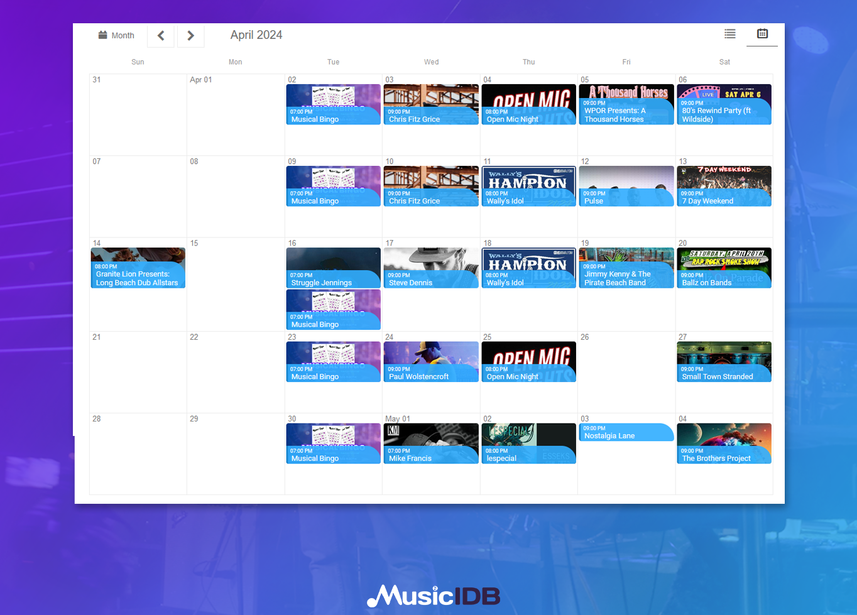Select the Apr 01 date cell
The image size is (857, 615).
click(x=236, y=114)
